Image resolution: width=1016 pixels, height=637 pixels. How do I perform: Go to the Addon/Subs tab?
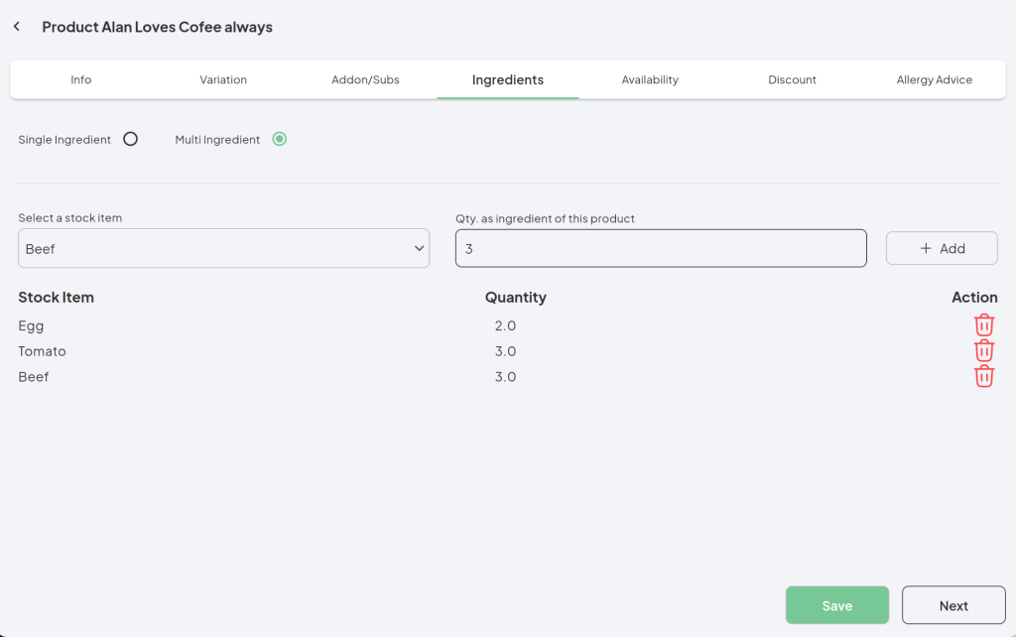[365, 79]
